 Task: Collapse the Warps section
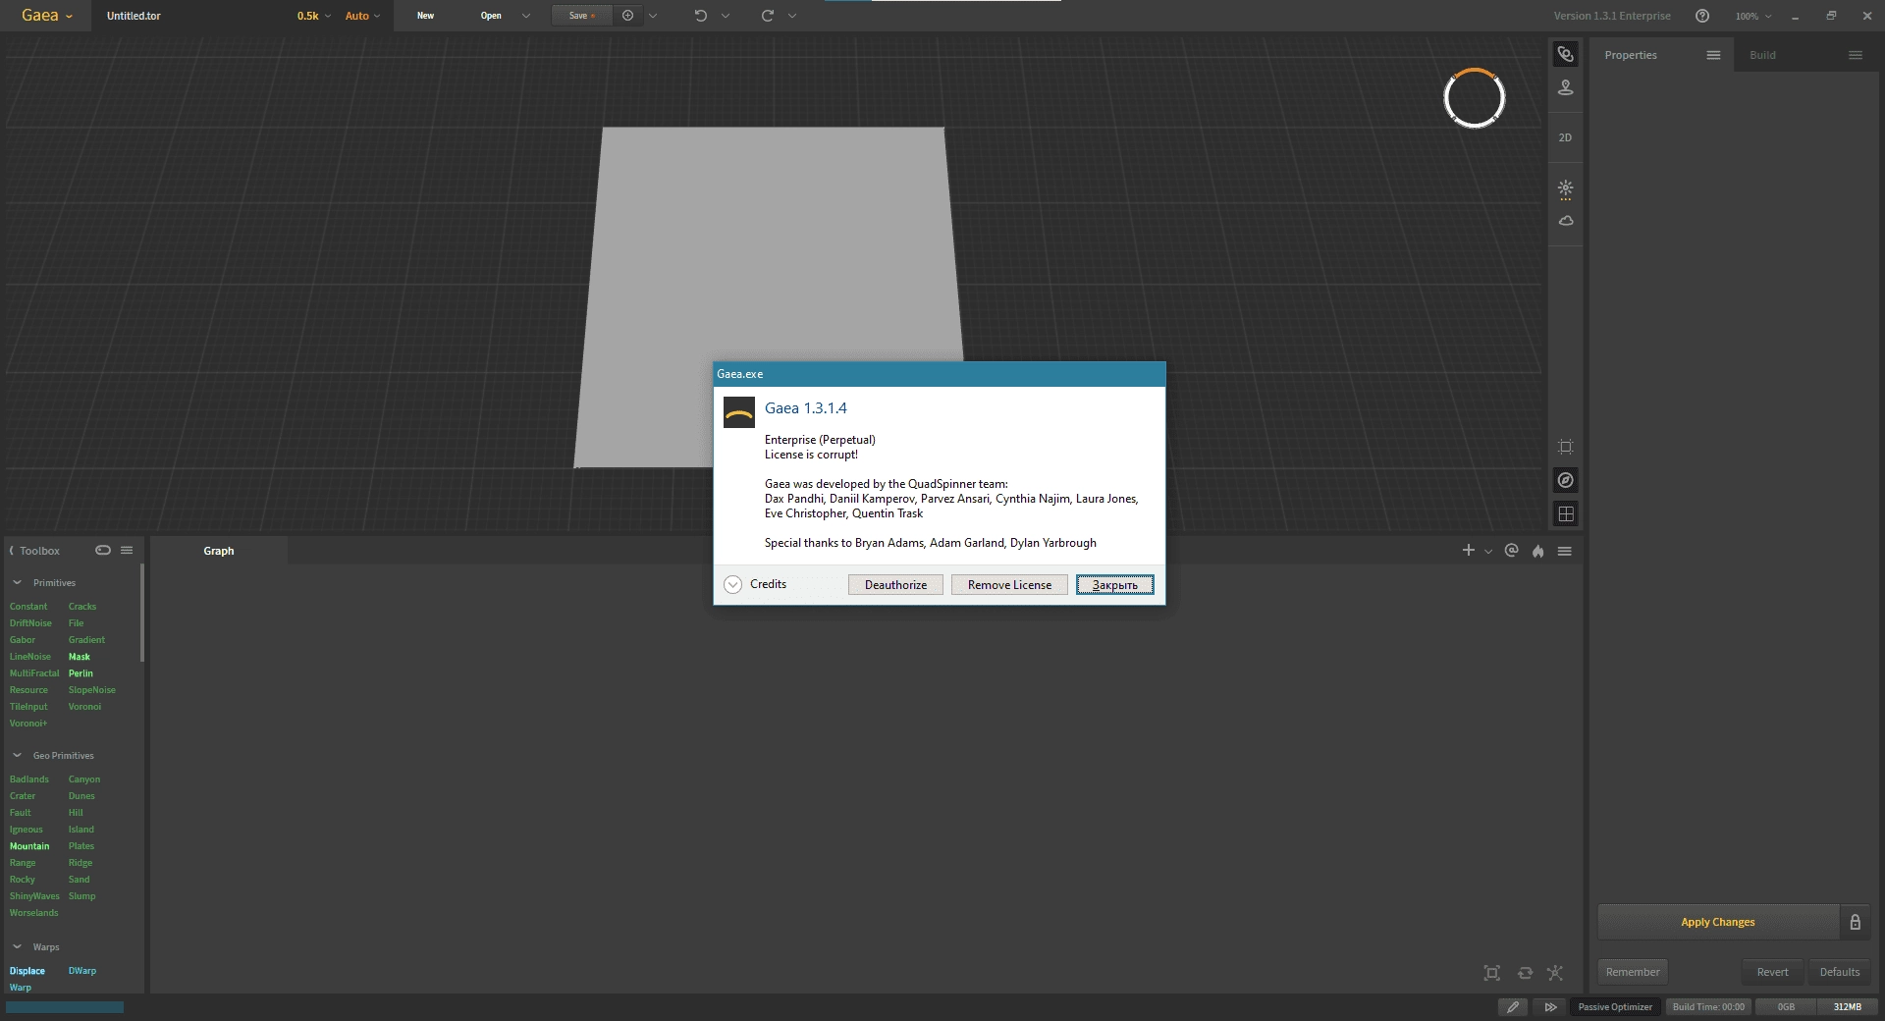point(17,946)
